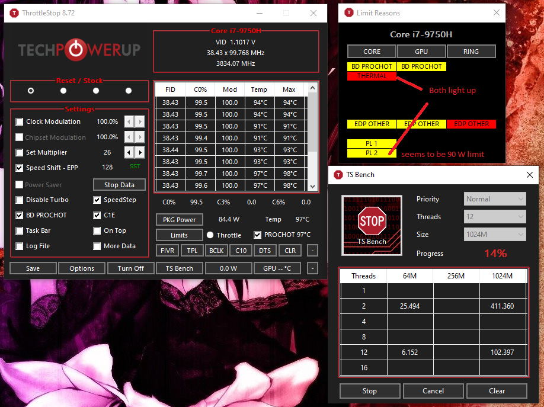Select the Throttle radio button

(210, 235)
